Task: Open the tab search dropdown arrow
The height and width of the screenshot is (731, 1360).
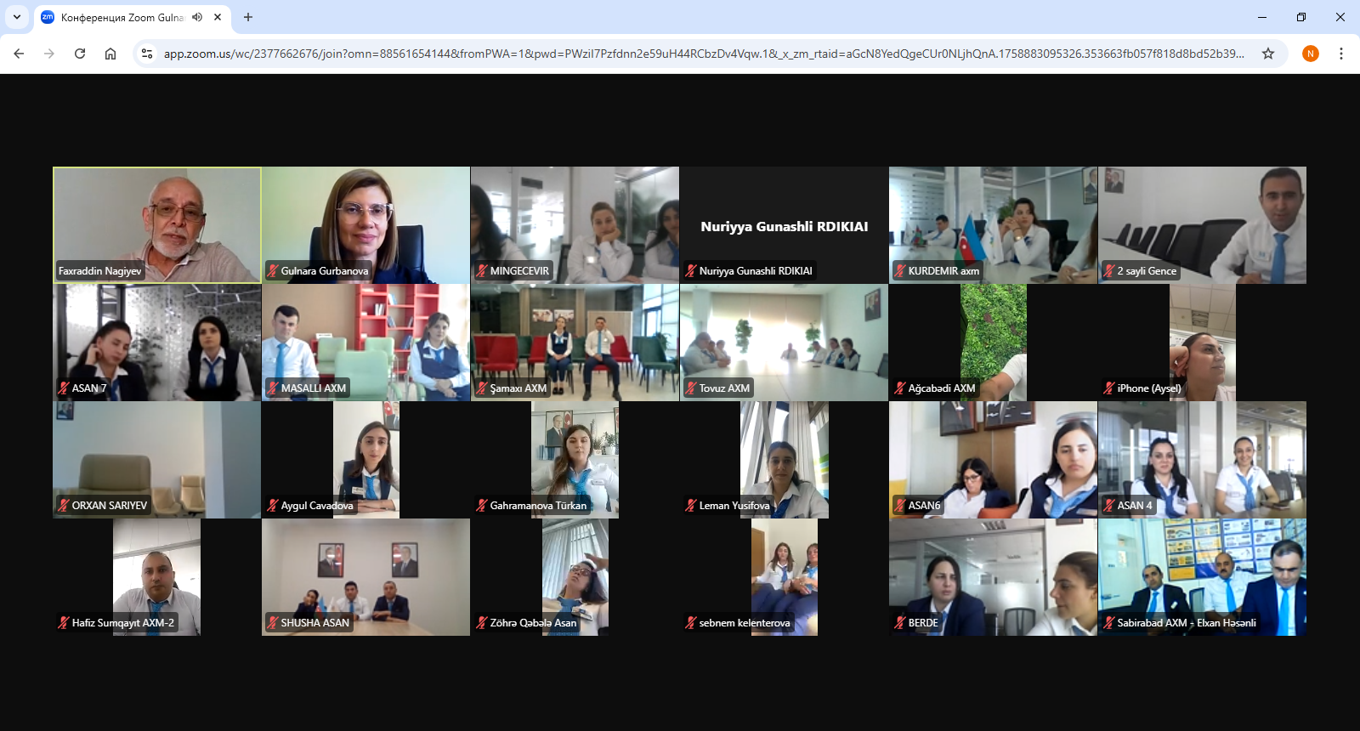Action: (x=17, y=17)
